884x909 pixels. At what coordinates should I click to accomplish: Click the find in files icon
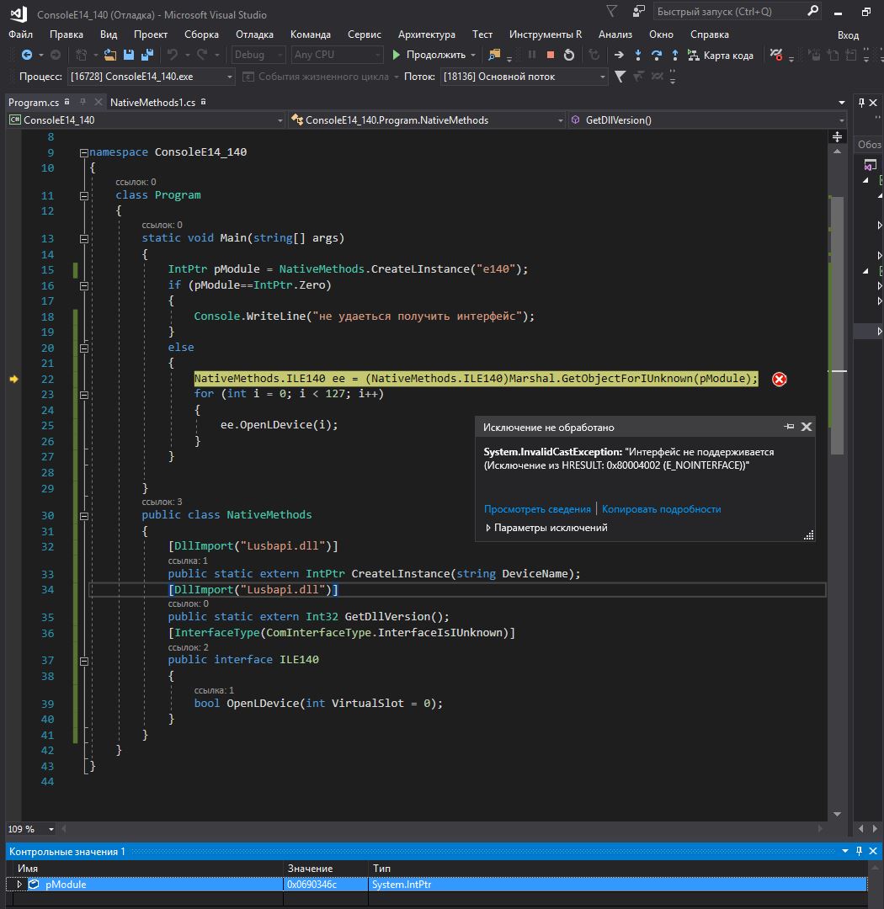coord(494,55)
